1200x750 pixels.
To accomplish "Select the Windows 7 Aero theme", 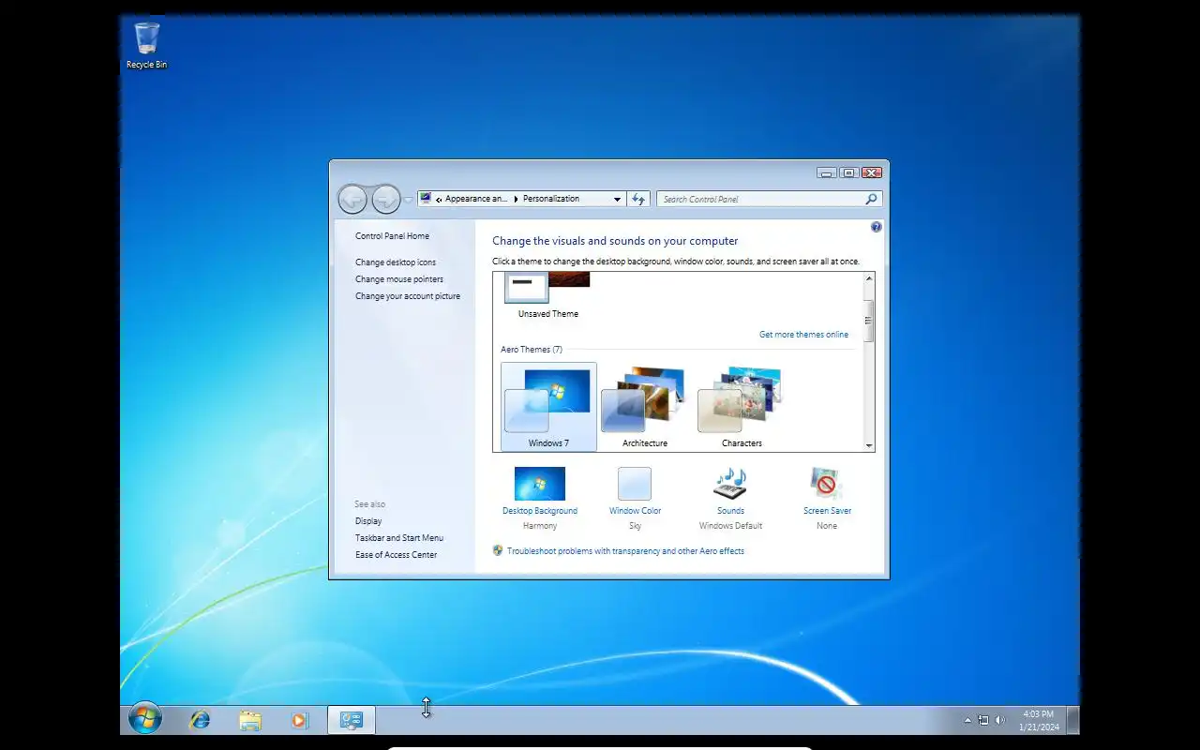I will tap(548, 407).
